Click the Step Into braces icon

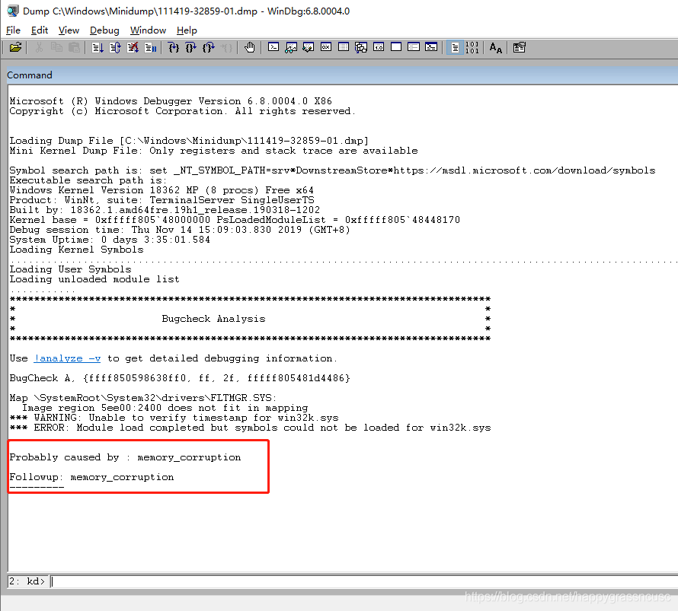(x=174, y=47)
